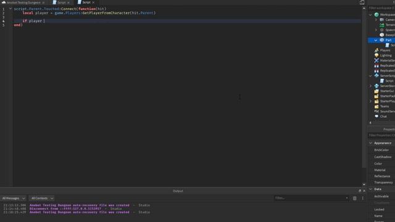Viewport: 395px width, 222px height.
Task: Click the StarterPack folder icon
Action: [376, 96]
